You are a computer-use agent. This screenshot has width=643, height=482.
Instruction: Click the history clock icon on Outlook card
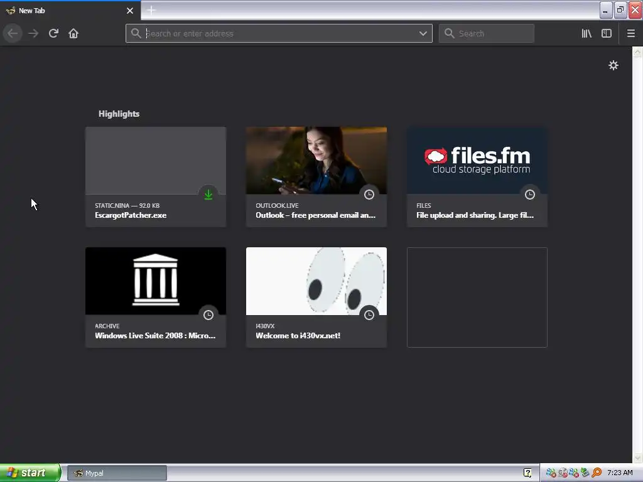click(x=369, y=195)
